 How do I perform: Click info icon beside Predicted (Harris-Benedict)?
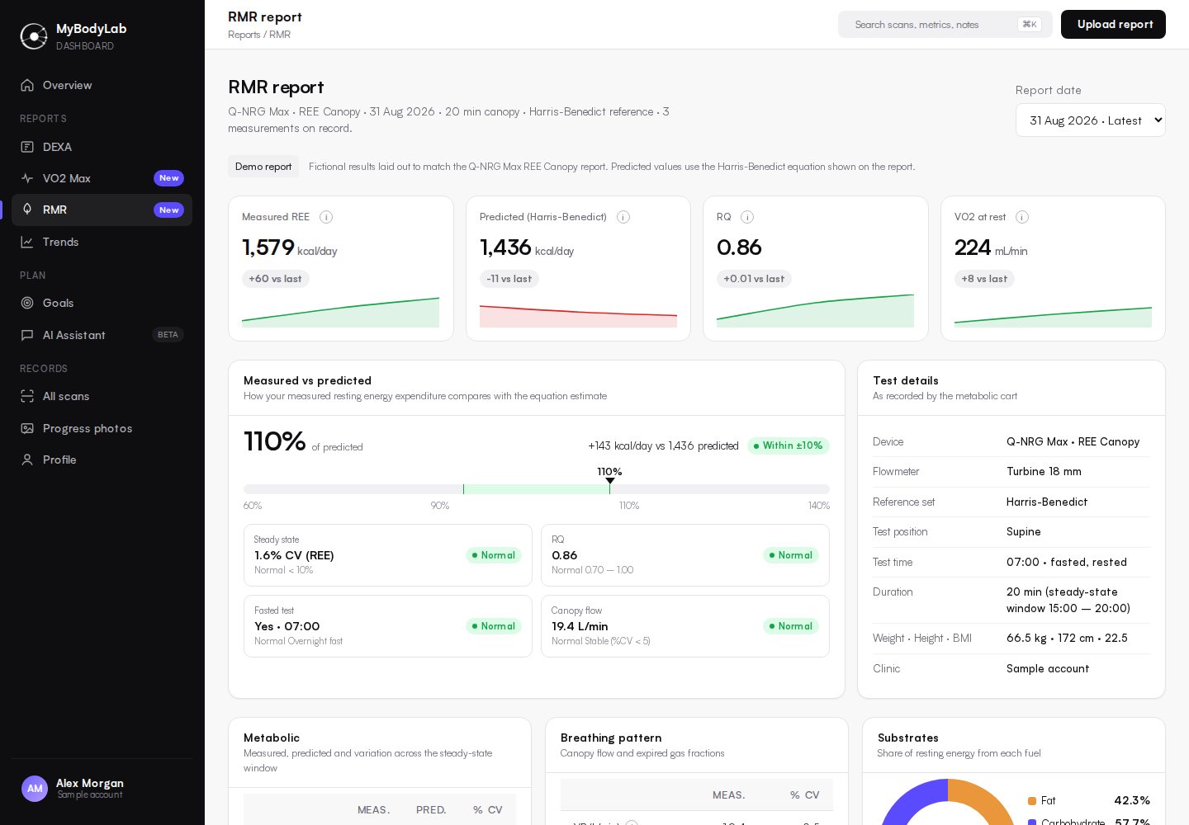click(623, 217)
